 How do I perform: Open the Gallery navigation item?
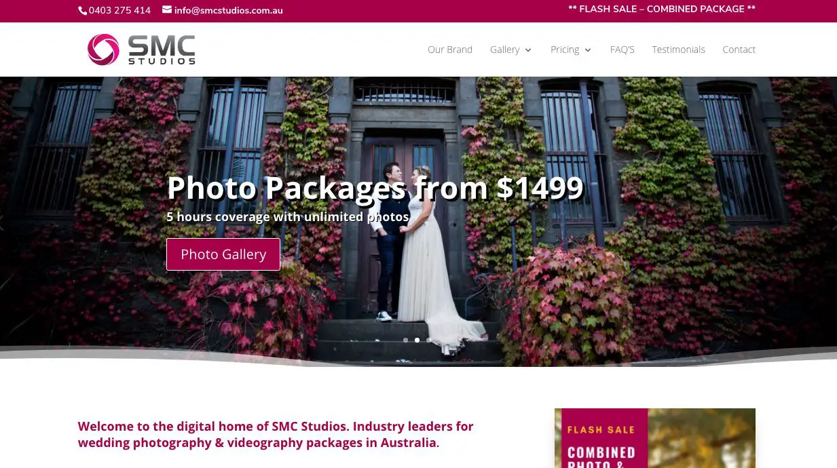coord(504,50)
